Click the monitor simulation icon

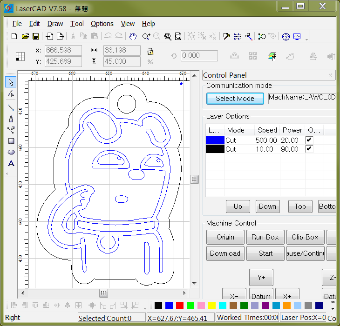coord(297,36)
